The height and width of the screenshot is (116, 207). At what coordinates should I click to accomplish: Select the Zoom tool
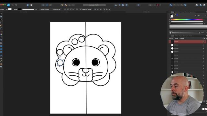pyautogui.click(x=1, y=67)
